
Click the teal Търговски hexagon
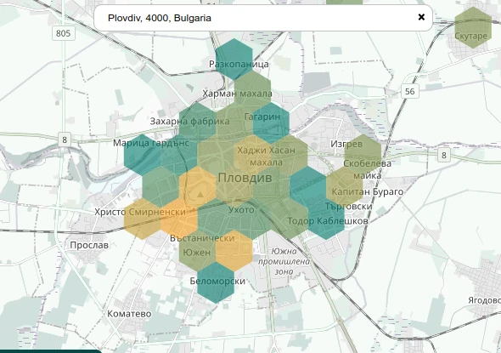coord(326,219)
